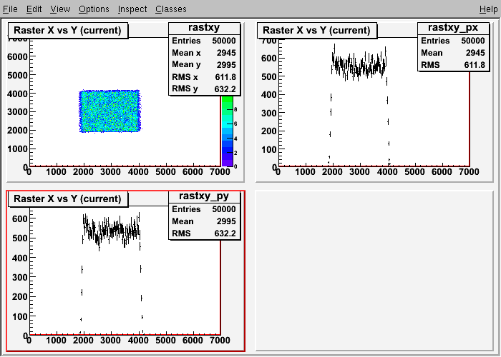
Task: Click the rastxy statistics box header
Action: (204, 28)
